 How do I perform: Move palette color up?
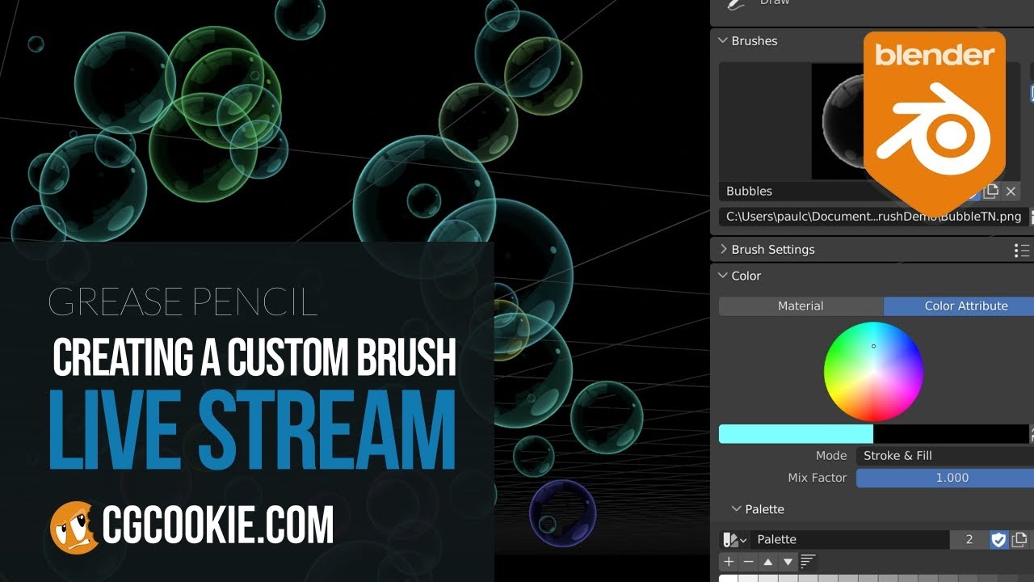[x=768, y=562]
